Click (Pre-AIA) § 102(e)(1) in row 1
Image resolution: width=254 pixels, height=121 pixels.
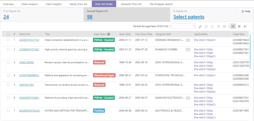pos(205,40)
